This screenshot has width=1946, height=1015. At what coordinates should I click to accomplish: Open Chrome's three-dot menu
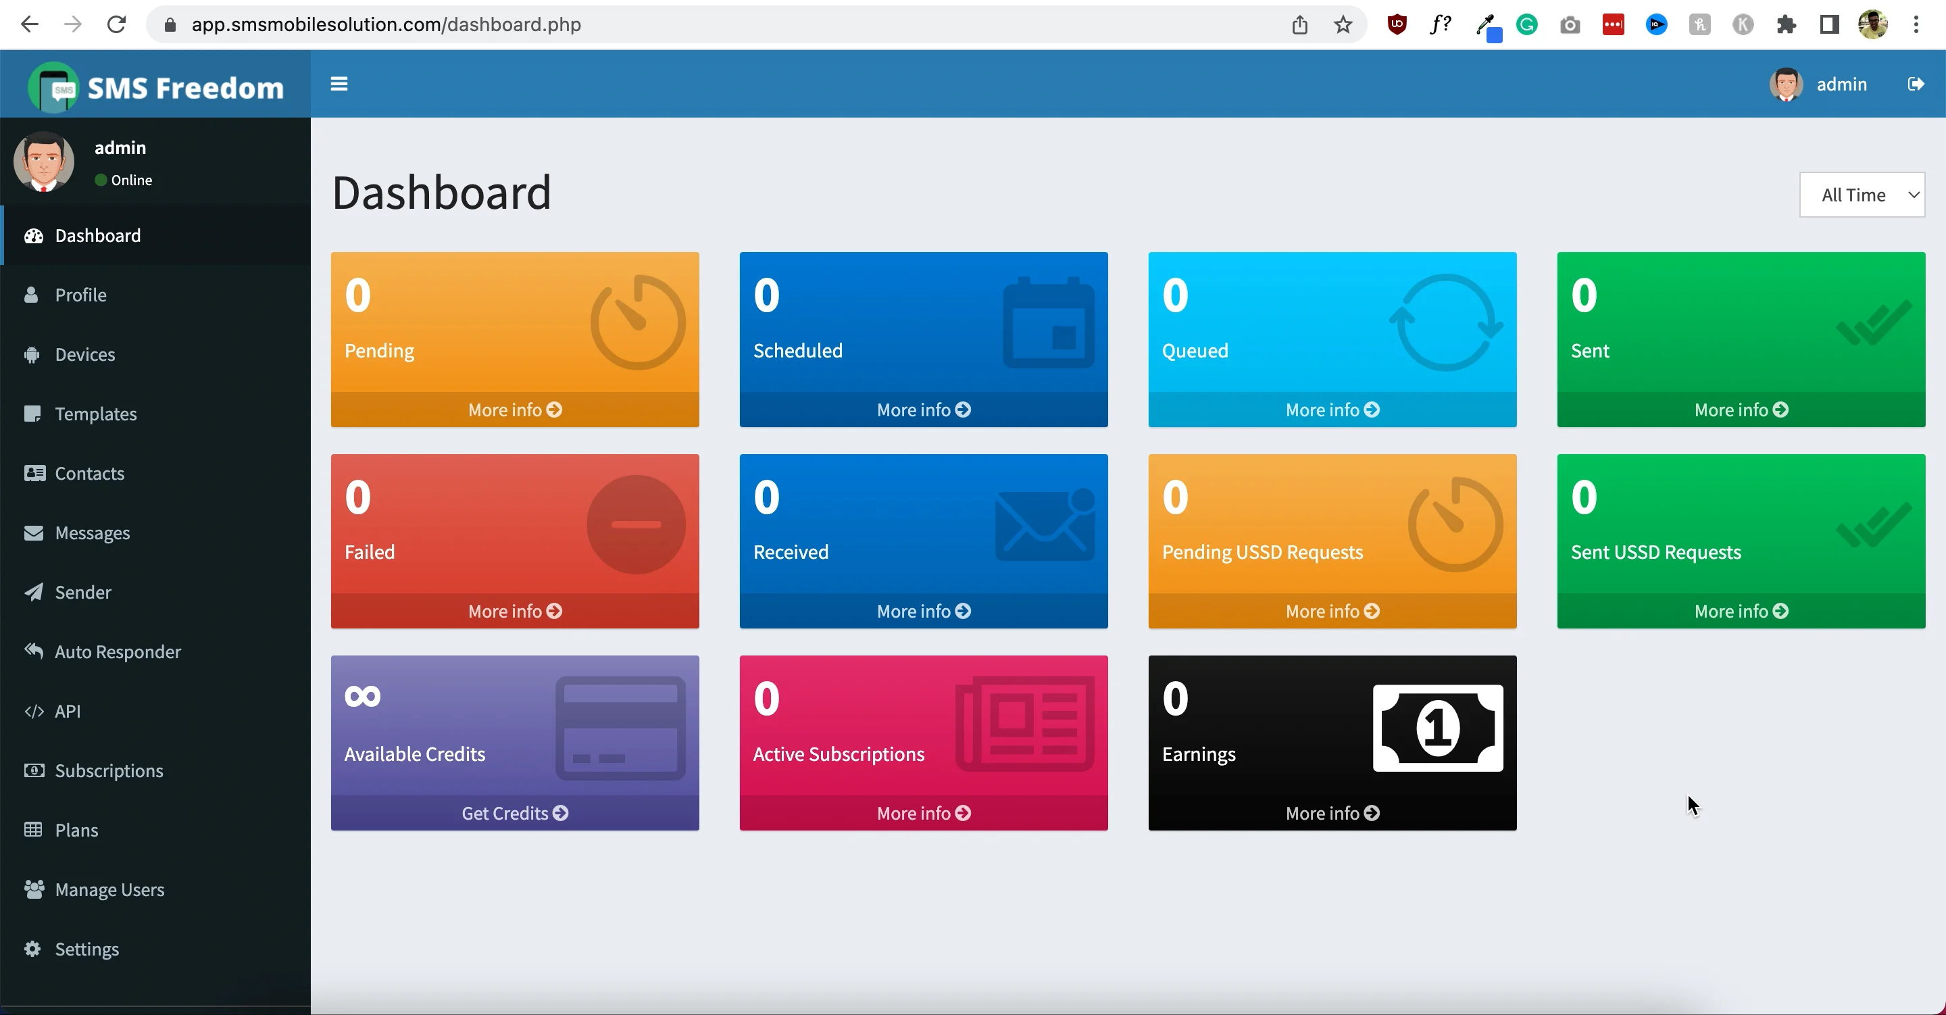click(1916, 24)
